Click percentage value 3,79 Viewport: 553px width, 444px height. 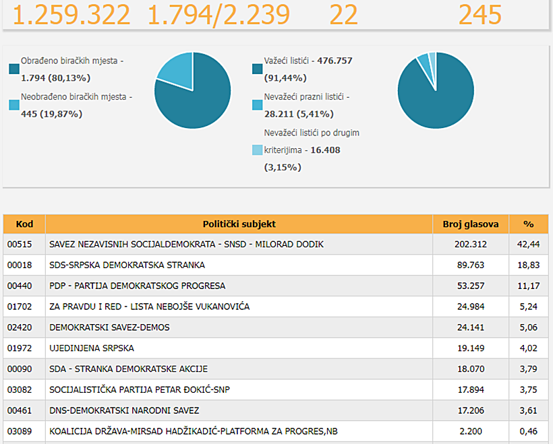click(x=529, y=369)
